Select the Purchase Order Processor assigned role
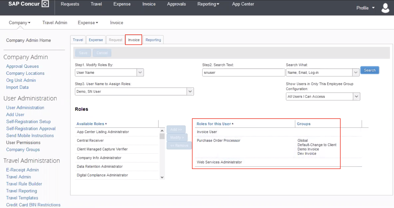Screen dimensions: 394x208 click(278, 147)
